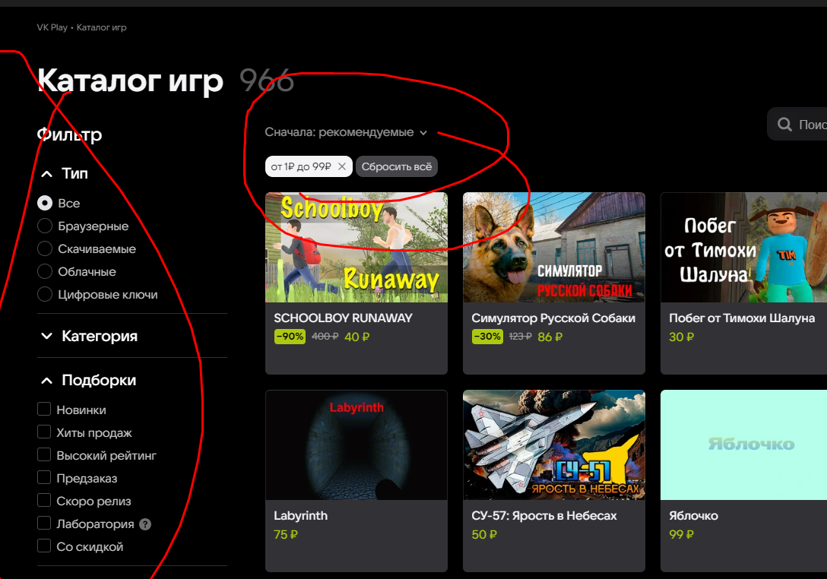This screenshot has width=827, height=579.
Task: Select the Облачные radio button
Action: [45, 271]
